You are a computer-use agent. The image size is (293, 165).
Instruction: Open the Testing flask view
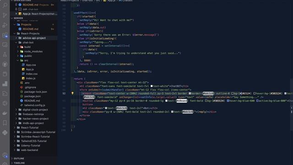[5, 55]
